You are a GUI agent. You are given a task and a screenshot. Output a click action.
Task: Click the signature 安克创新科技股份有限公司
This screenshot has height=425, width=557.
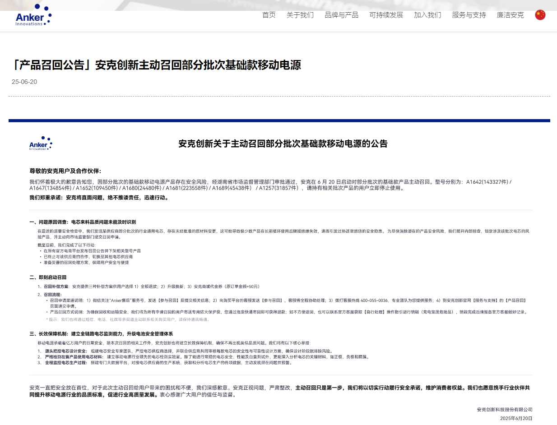click(505, 410)
